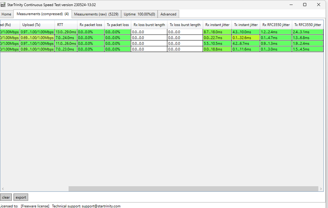328x208 pixels.
Task: Select the Tx RFC3550 jitter cell 1.3...6.8ms
Action: 308,38
